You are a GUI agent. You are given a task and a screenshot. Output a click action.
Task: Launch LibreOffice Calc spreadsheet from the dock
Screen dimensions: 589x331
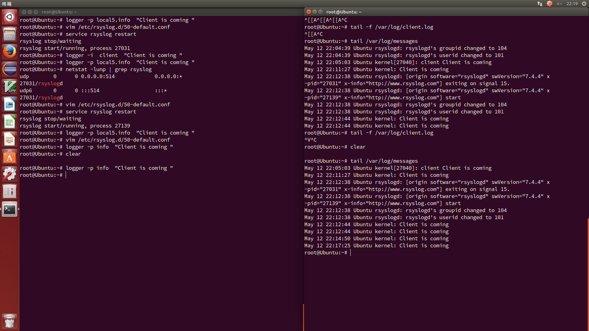10,122
